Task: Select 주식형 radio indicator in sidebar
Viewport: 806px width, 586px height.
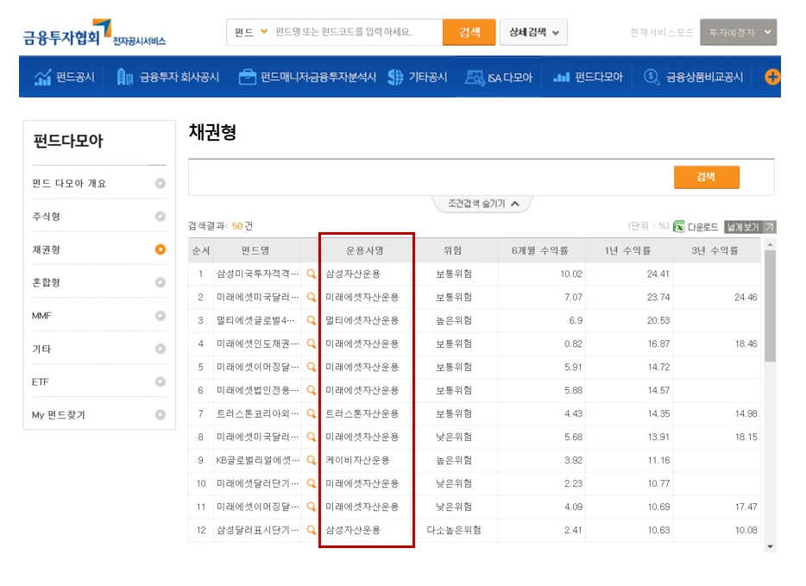Action: coord(161,217)
